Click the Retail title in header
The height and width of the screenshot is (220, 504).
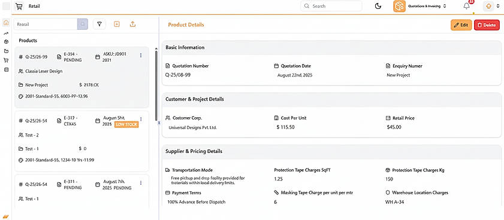point(34,6)
